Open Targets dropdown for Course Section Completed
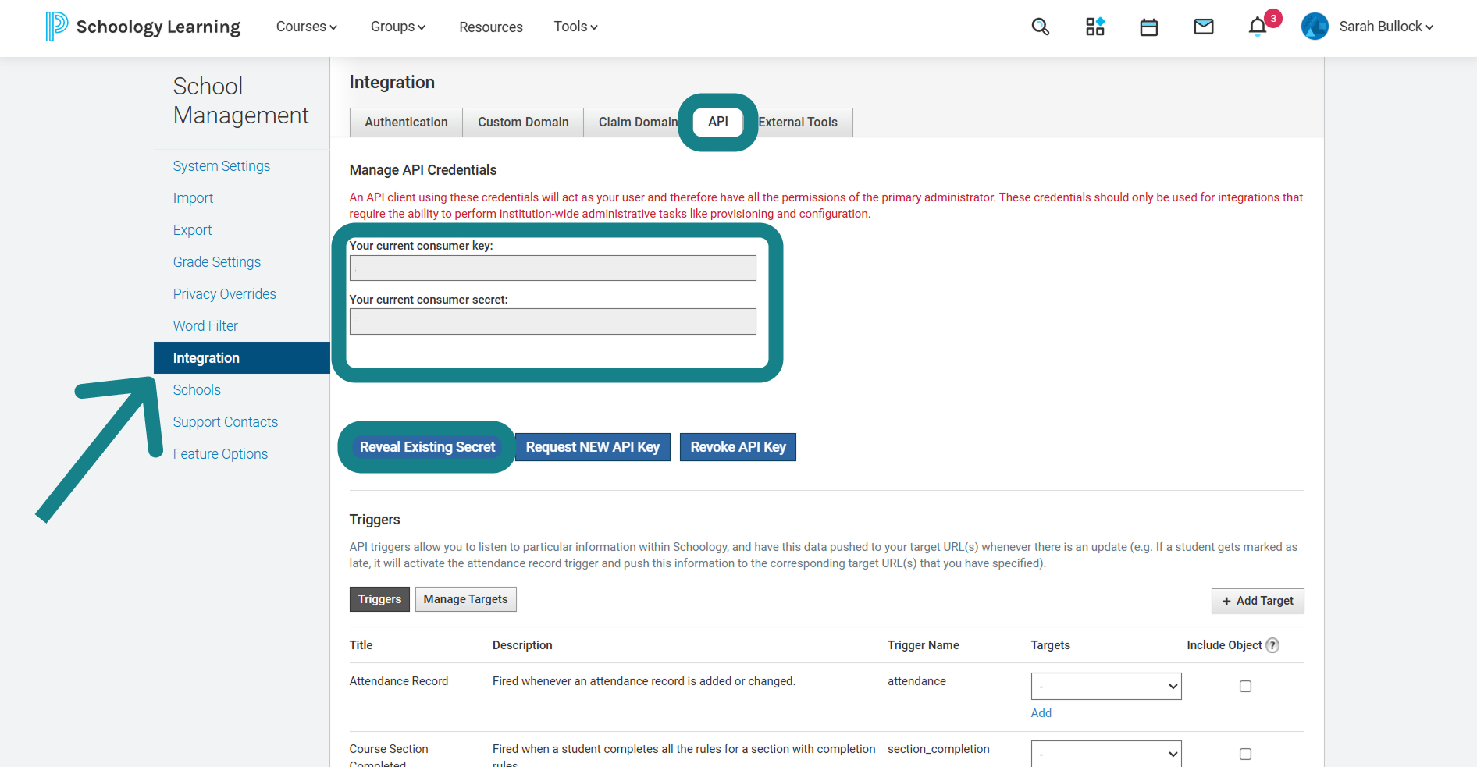The height and width of the screenshot is (767, 1477). (x=1106, y=754)
